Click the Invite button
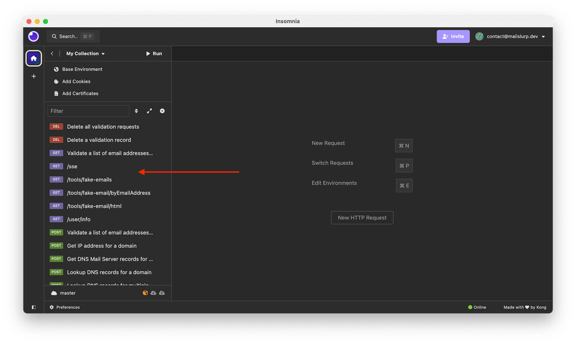This screenshot has height=344, width=576. [453, 37]
